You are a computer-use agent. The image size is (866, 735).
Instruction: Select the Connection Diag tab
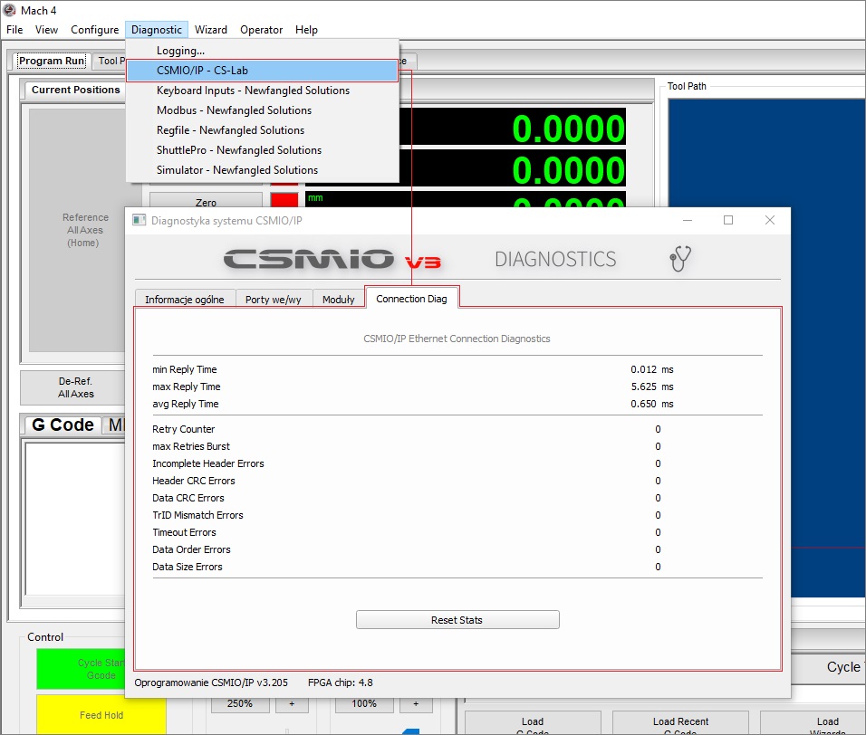point(411,299)
